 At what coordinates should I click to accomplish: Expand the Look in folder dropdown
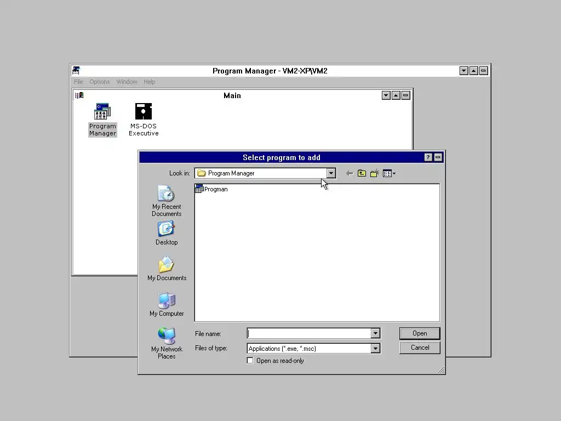click(x=331, y=173)
